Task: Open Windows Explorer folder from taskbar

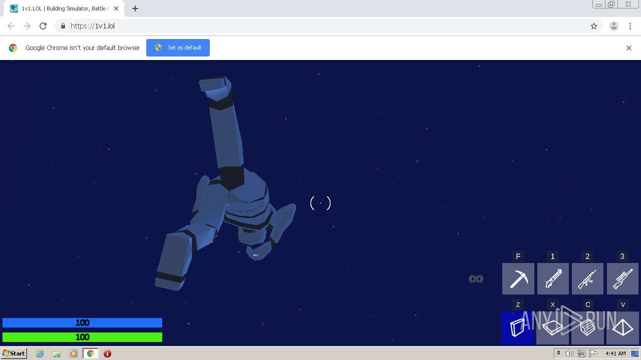Action: click(57, 353)
